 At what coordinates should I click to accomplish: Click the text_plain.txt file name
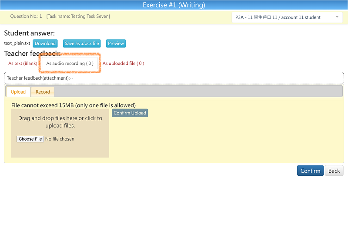(17, 44)
